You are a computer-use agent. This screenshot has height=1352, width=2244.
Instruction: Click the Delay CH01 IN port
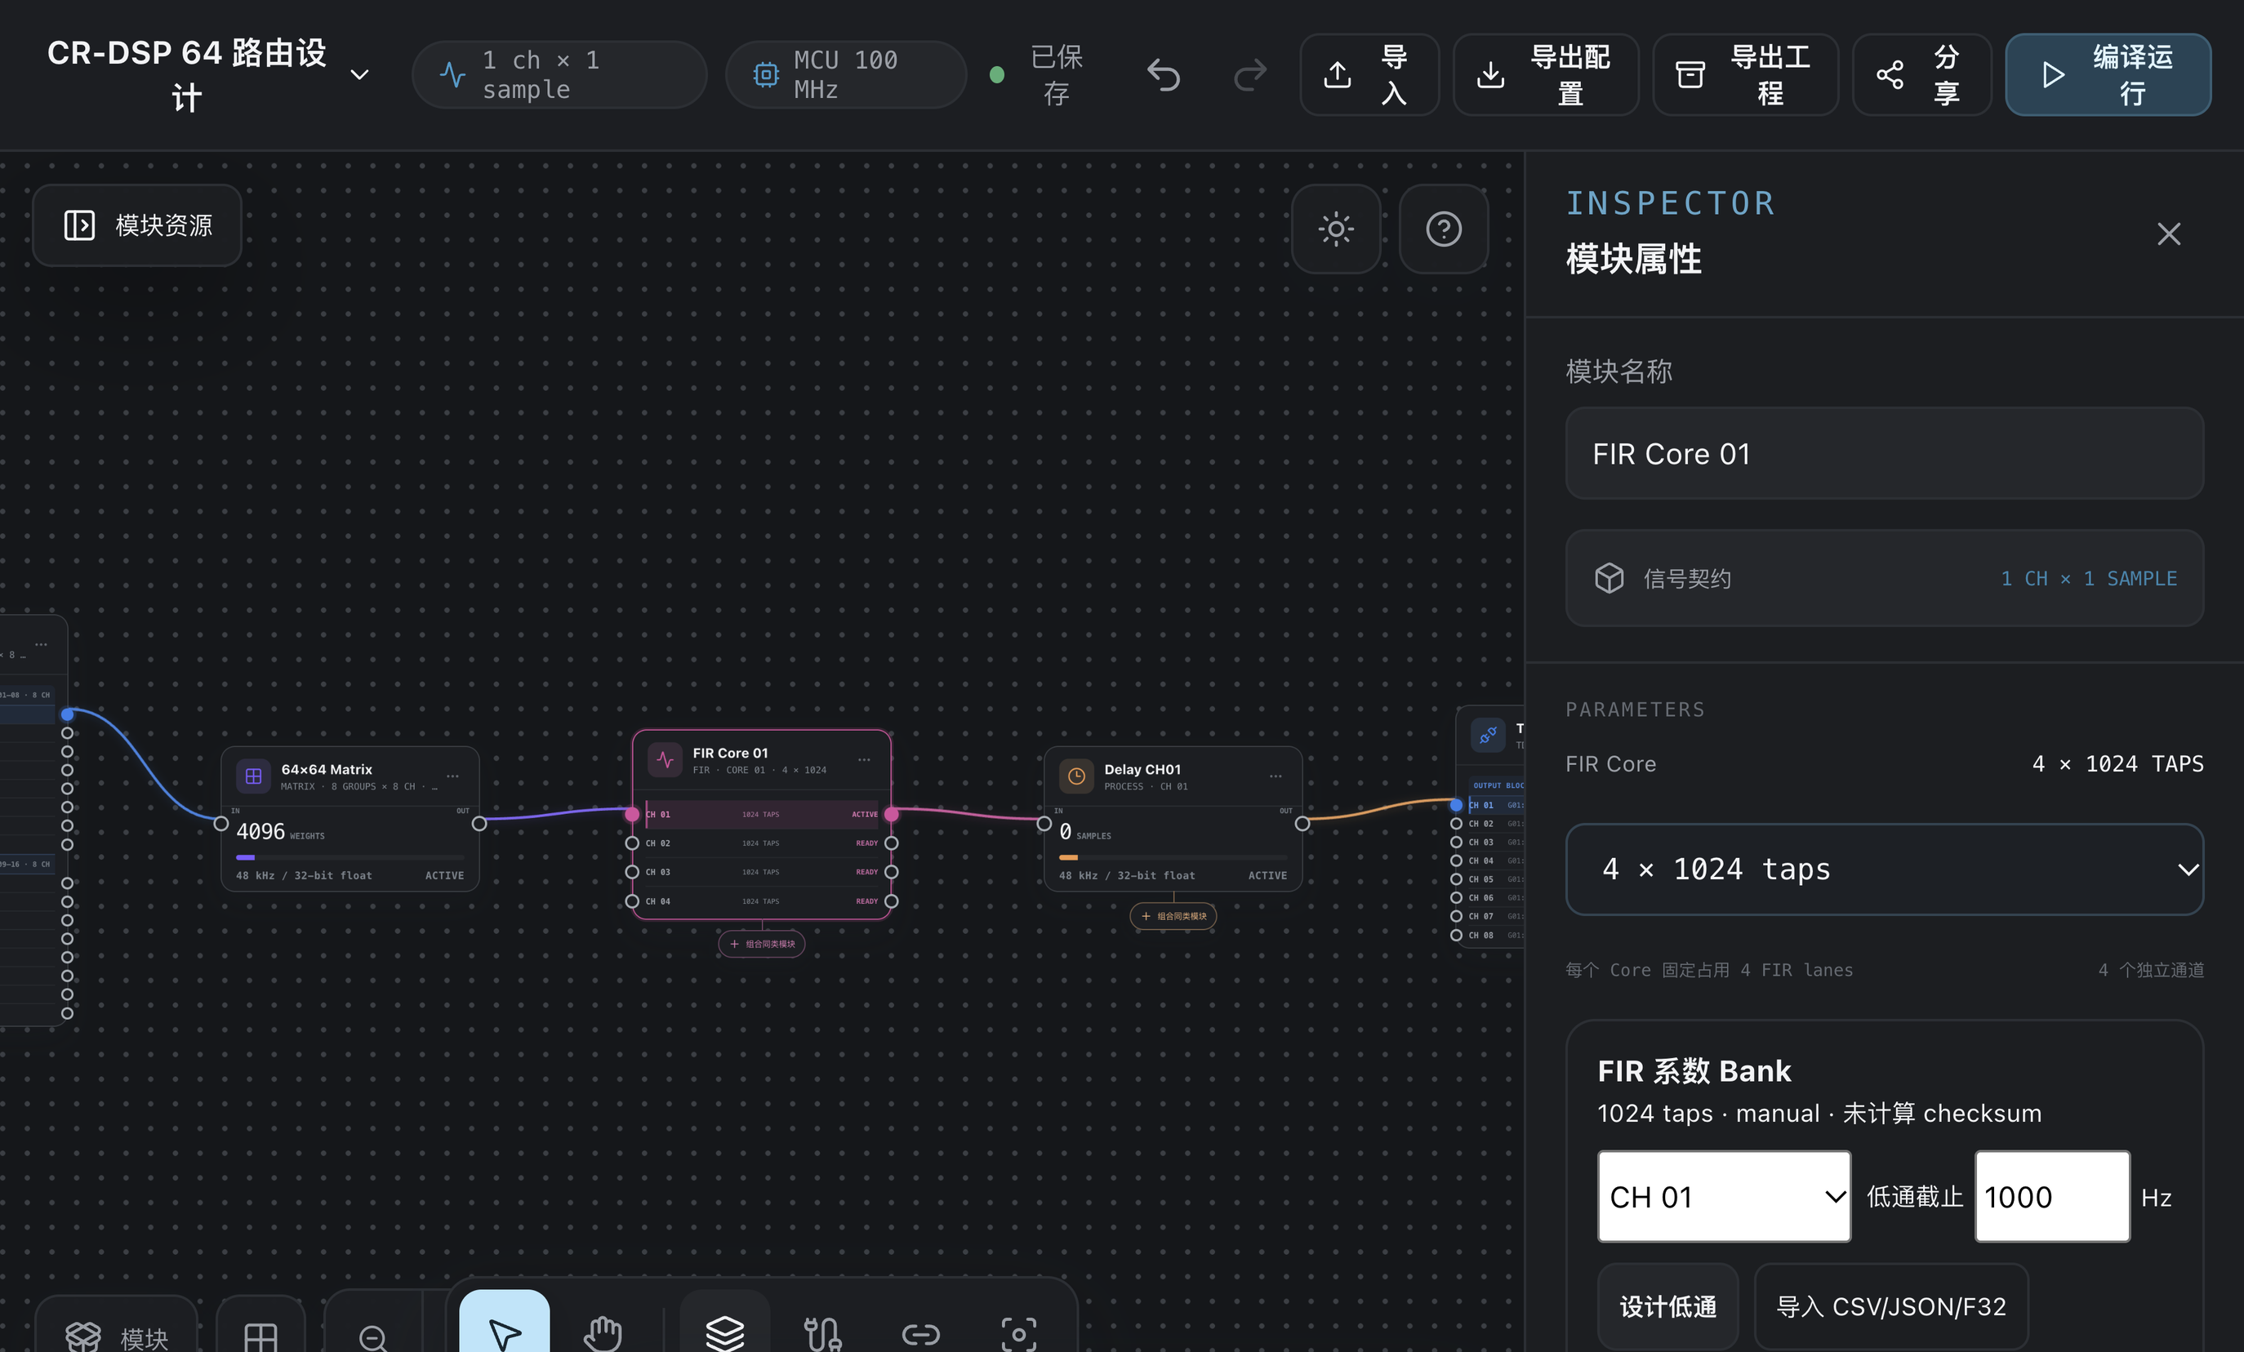point(1044,823)
